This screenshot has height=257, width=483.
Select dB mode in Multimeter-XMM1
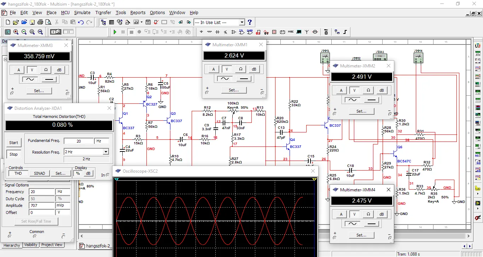tap(254, 69)
